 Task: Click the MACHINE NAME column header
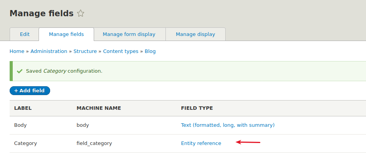99,108
